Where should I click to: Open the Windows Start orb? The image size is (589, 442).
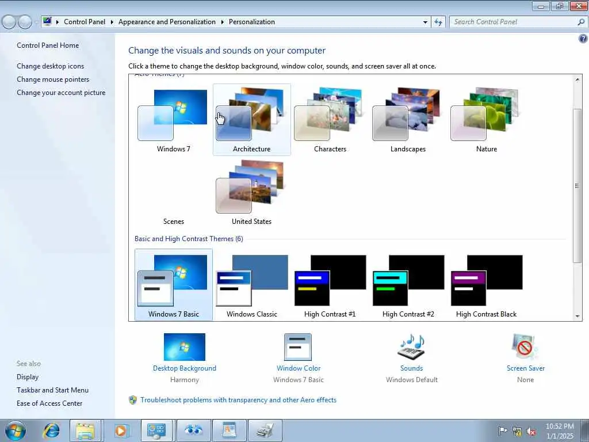click(16, 430)
